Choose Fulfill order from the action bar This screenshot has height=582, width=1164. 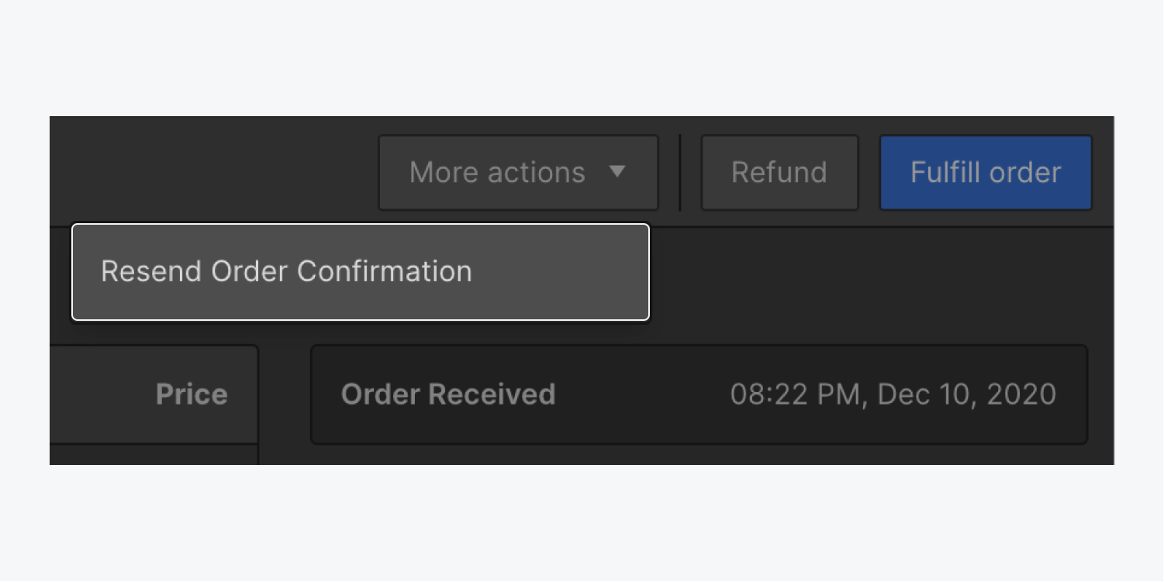[x=985, y=172]
